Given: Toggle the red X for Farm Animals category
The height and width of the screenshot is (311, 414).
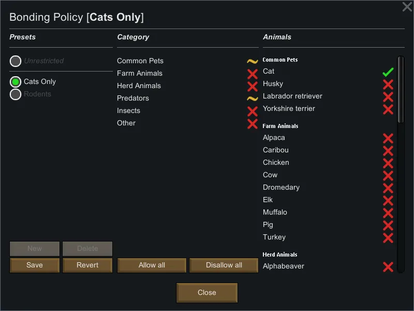Looking at the screenshot, I should coord(252,74).
